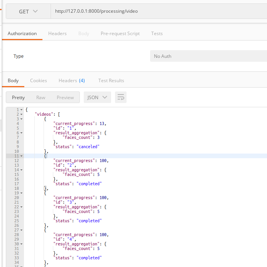This screenshot has height=267, width=267.
Task: Open the response Headers (4) tab
Action: point(72,81)
